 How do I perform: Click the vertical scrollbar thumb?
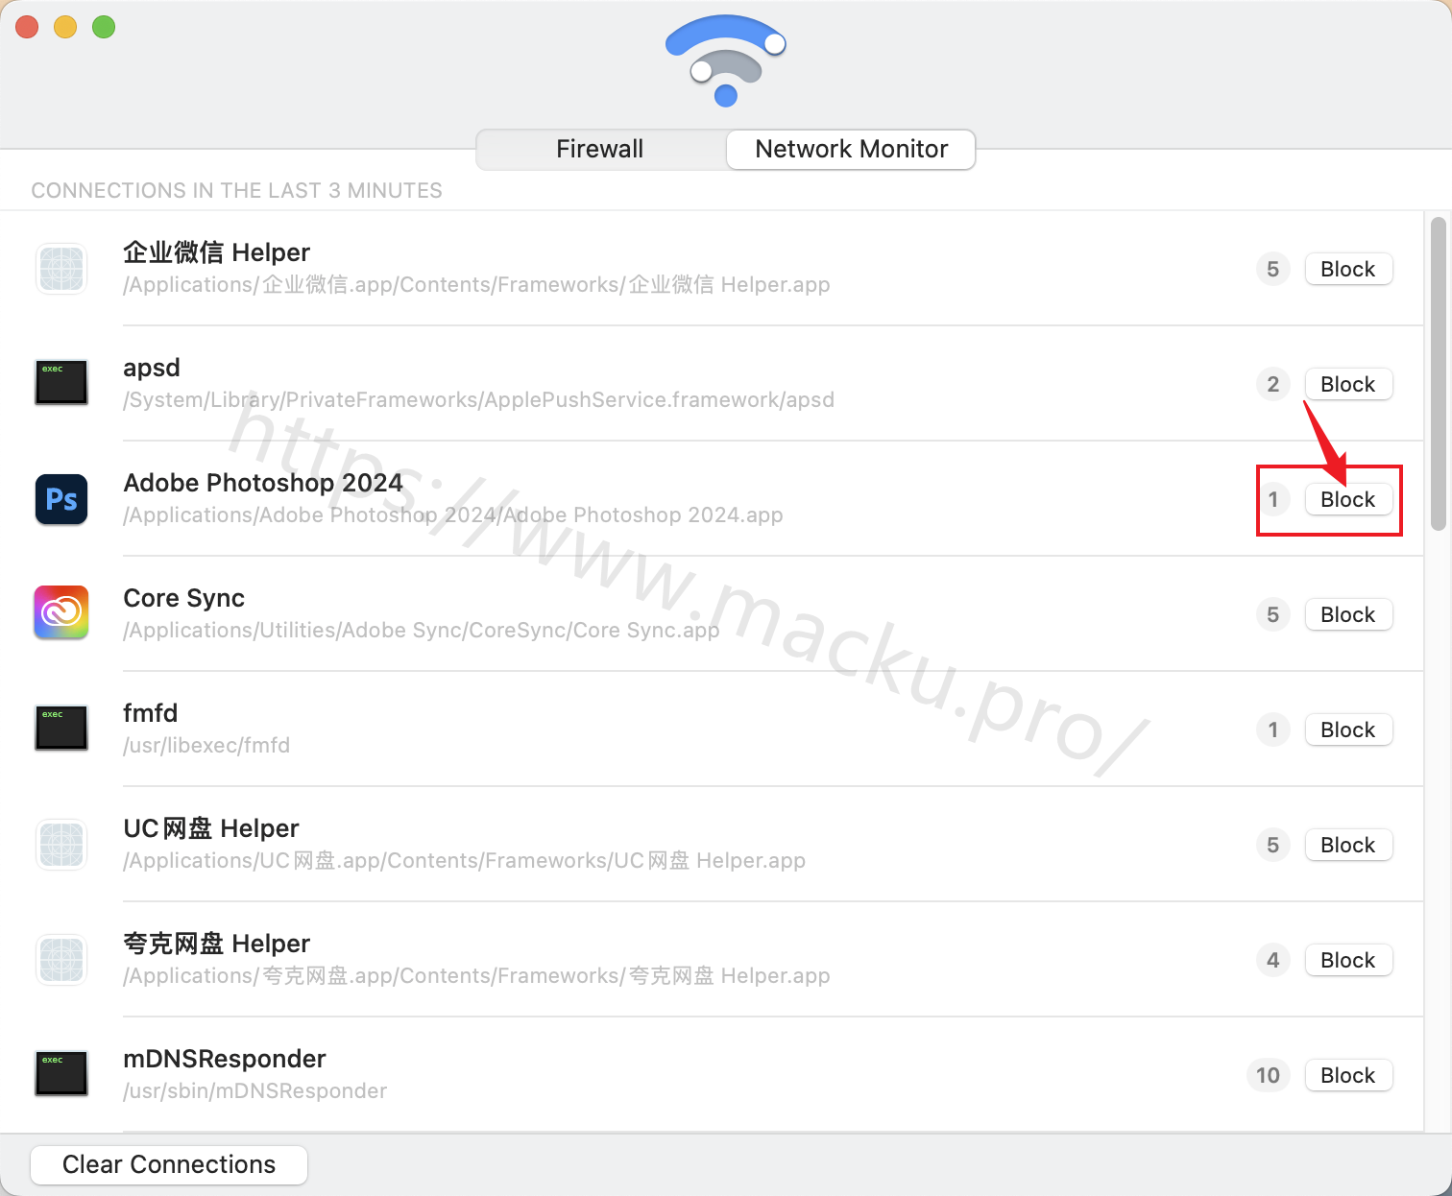tap(1438, 374)
